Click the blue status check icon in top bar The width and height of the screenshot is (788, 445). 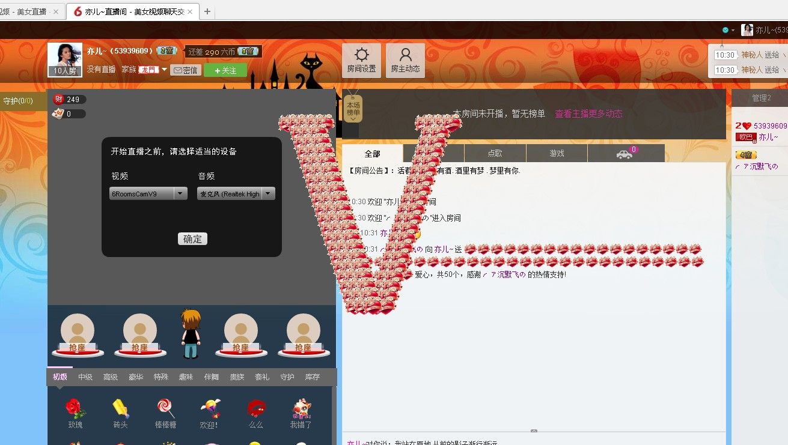click(x=725, y=30)
